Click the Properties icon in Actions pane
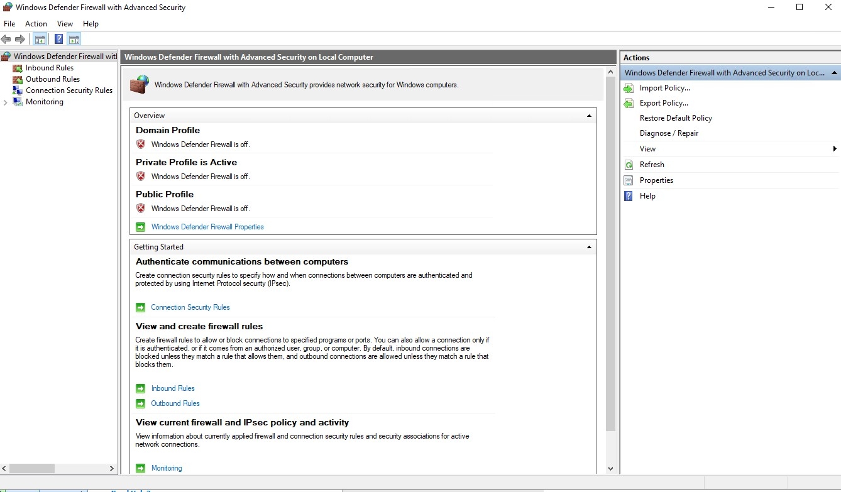This screenshot has width=841, height=492. pyautogui.click(x=629, y=180)
